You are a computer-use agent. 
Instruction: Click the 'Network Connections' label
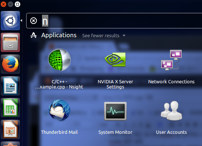[171, 82]
